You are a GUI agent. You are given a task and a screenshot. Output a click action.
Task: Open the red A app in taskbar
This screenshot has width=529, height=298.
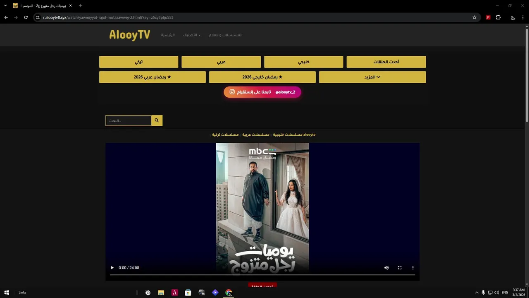pos(175,293)
